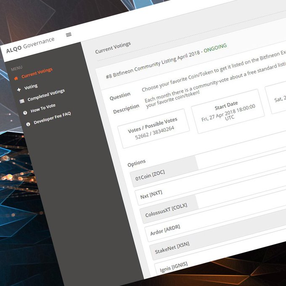Click the #8 Bitfineon Community Listing title
The image size is (286, 286).
tap(153, 65)
